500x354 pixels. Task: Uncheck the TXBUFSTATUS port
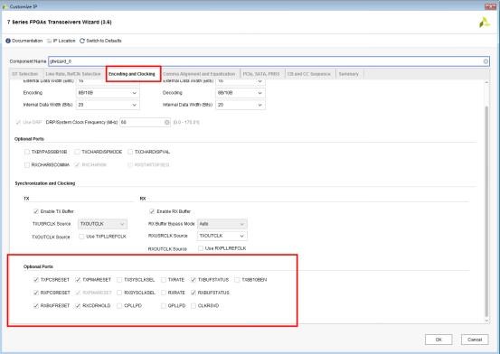[193, 280]
